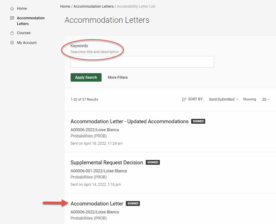Click the Courses apple icon

tap(12, 33)
